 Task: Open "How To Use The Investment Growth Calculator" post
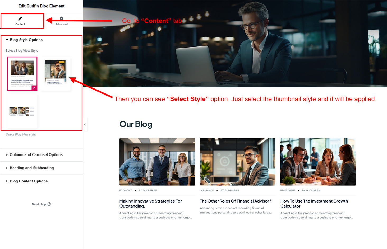314,204
